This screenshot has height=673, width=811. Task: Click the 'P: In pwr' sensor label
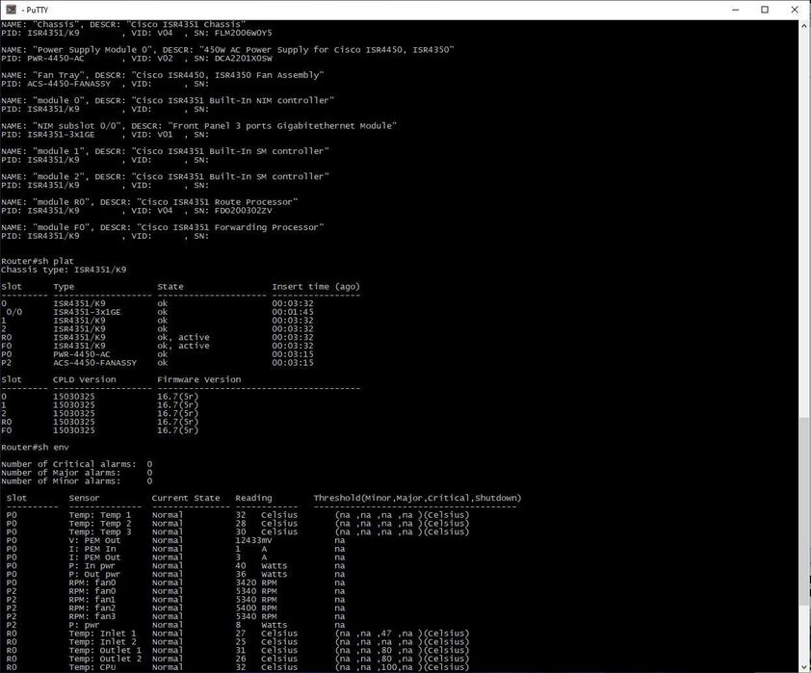pyautogui.click(x=92, y=565)
